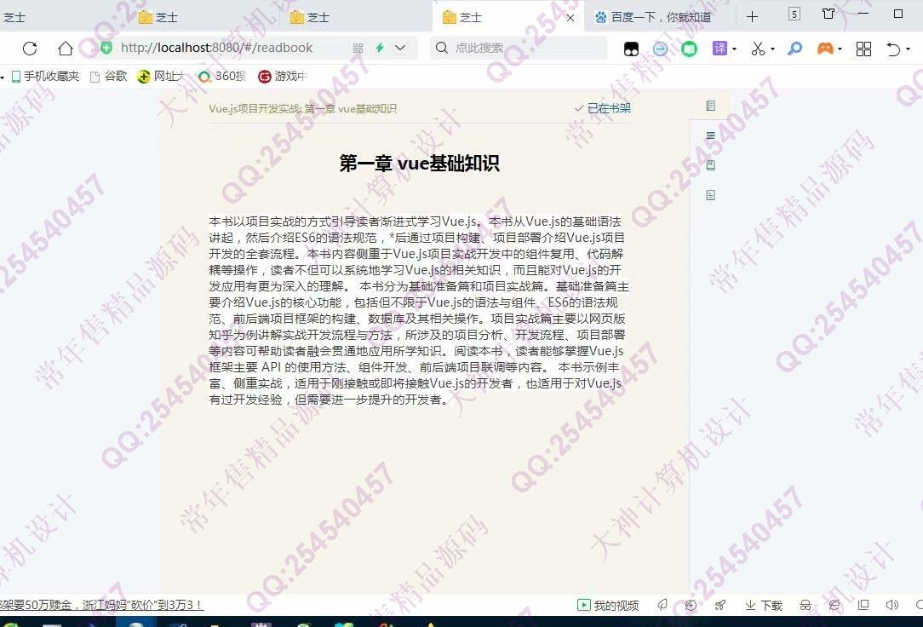Open a new tab with the plus button
Image resolution: width=923 pixels, height=627 pixels.
(752, 17)
